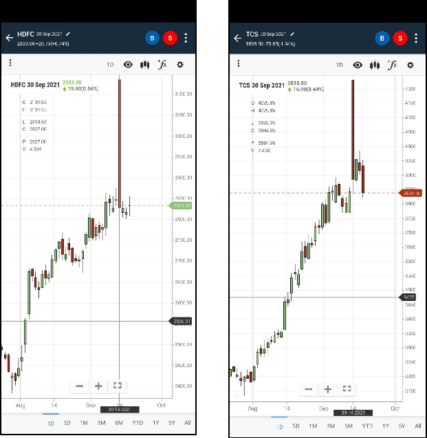Zoom out the HDFC chart with minus button
The height and width of the screenshot is (438, 427).
(x=80, y=386)
